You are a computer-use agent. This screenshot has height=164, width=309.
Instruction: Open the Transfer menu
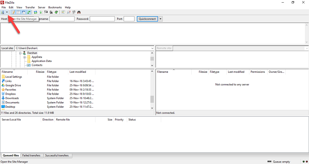click(x=30, y=7)
